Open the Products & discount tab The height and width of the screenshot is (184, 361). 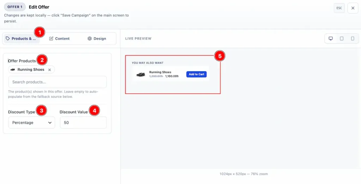22,39
